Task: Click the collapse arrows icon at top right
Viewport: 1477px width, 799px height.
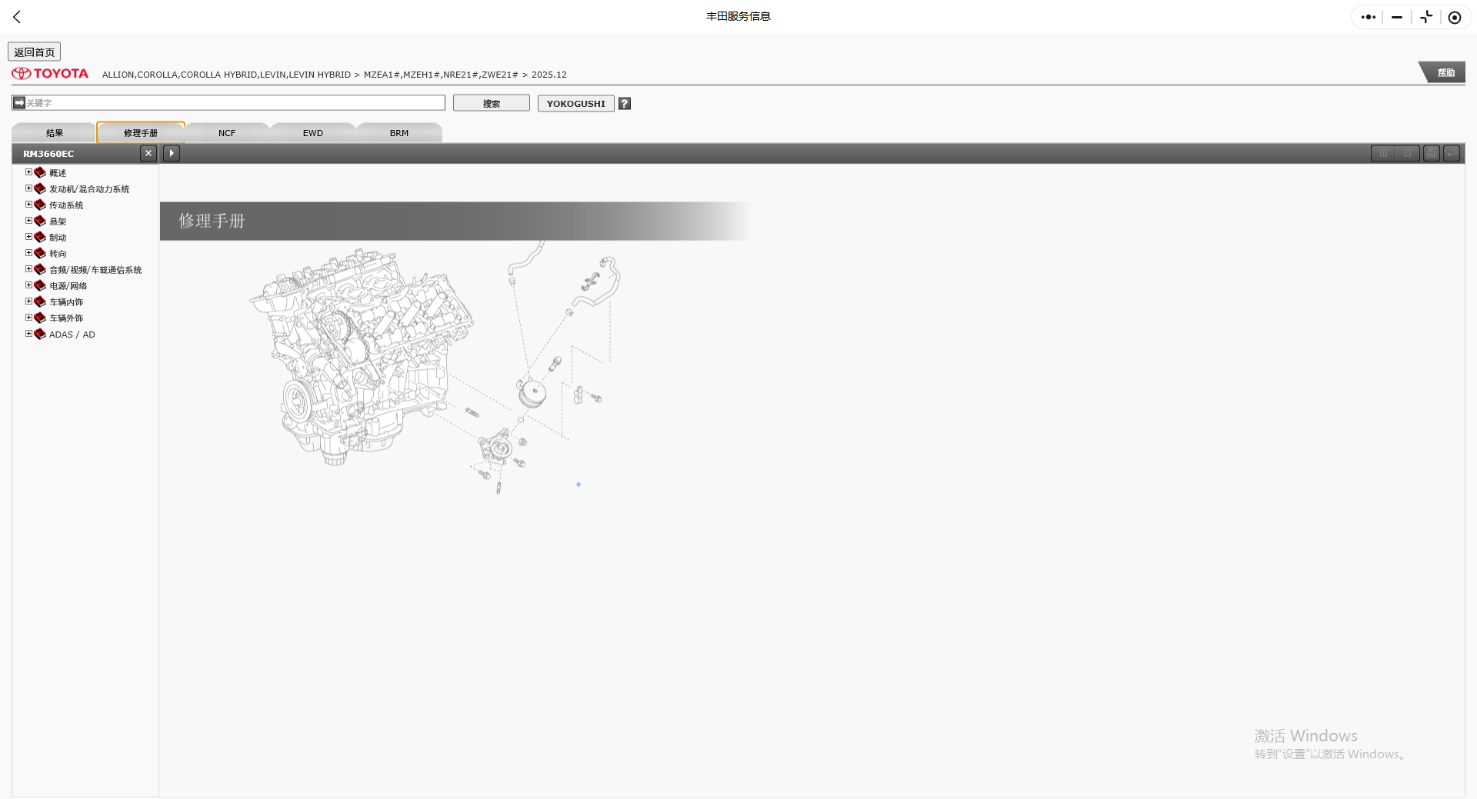Action: (x=1426, y=17)
